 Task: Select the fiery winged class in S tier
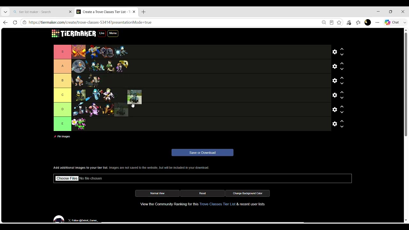[x=79, y=52]
